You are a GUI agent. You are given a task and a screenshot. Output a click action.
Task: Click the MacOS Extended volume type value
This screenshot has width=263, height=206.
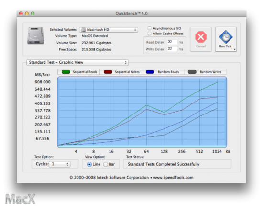click(95, 36)
